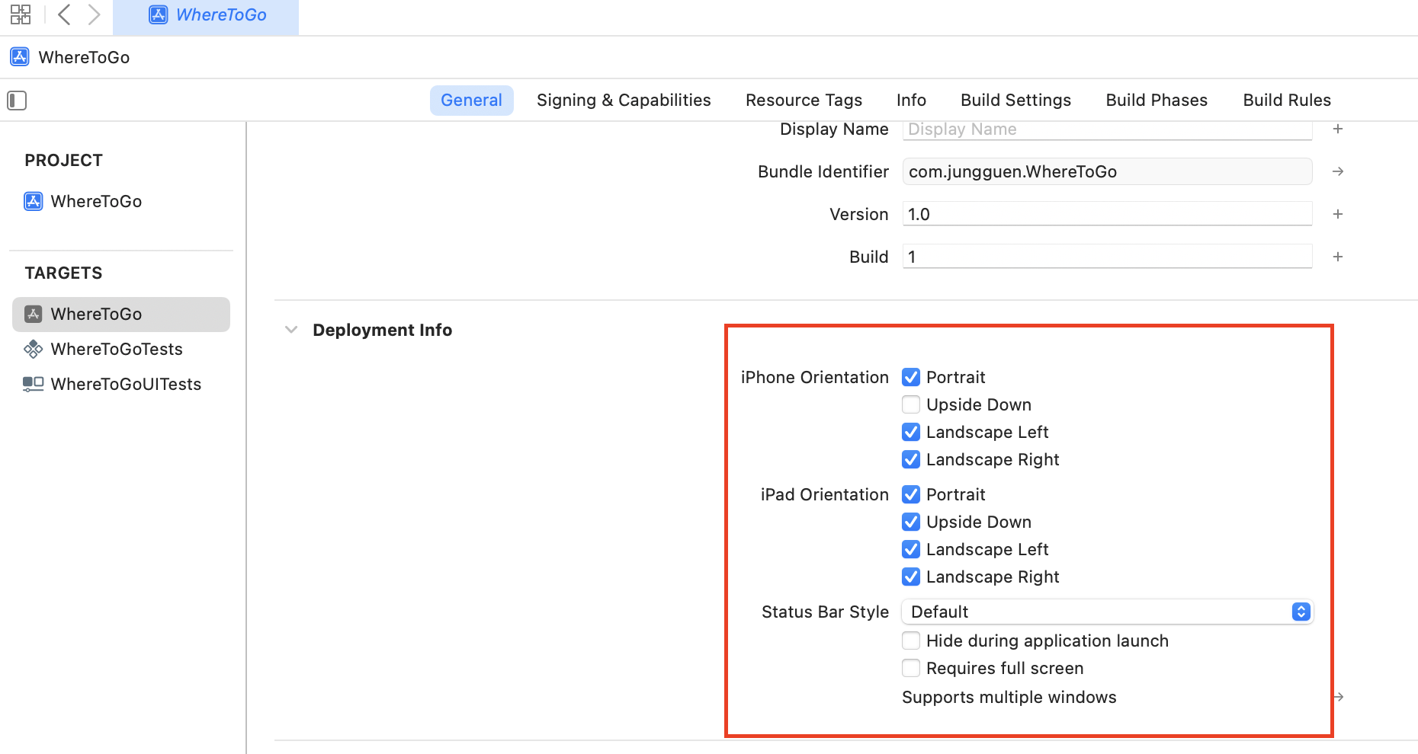Click the WhereToGo breadcrumb project icon
This screenshot has width=1418, height=754.
[20, 56]
